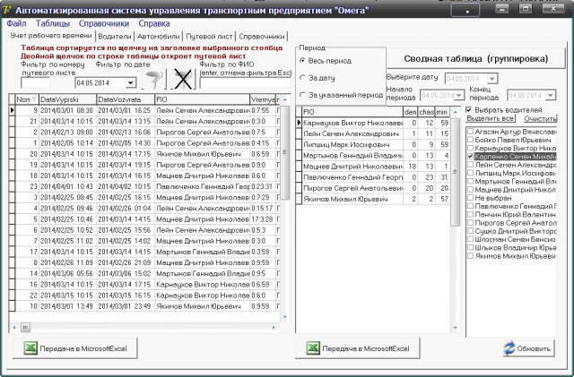Select row 20 Якимов 2014/03/14 10:15
This screenshot has width=574, height=377.
pos(144,154)
